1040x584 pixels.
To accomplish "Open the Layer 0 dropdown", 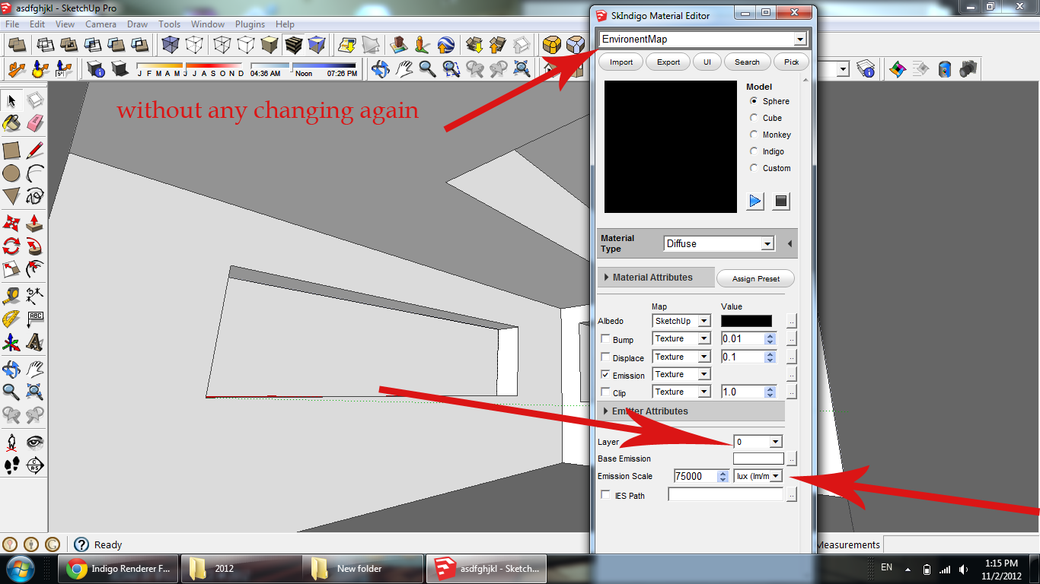I will point(775,441).
